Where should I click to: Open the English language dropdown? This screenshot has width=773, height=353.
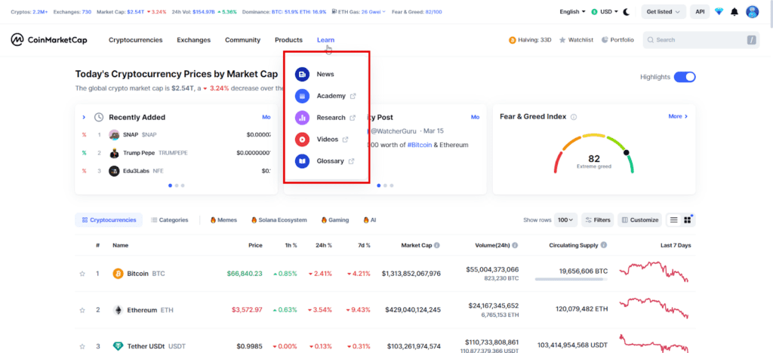point(572,12)
